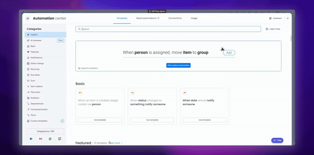Click the Learn how play icon
Image resolution: width=314 pixels, height=155 pixels.
pos(267,29)
